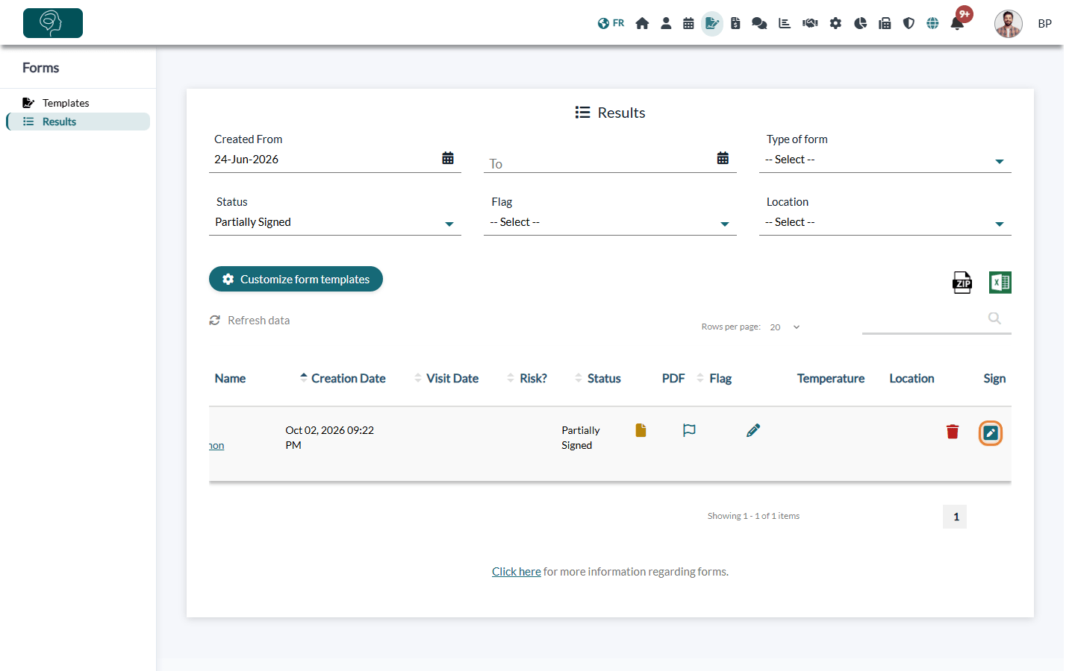Image resolution: width=1075 pixels, height=671 pixels.
Task: Click Customize form templates button
Action: [296, 279]
